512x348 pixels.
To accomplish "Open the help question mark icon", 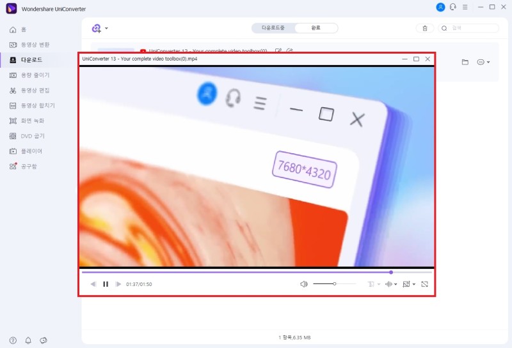I will click(x=13, y=340).
